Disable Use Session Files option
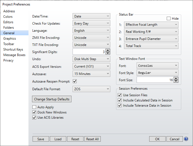The width and height of the screenshot is (193, 146). 120,95
